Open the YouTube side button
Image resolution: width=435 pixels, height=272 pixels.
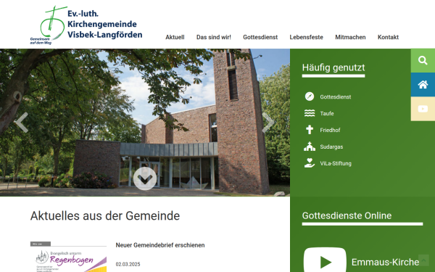point(423,109)
